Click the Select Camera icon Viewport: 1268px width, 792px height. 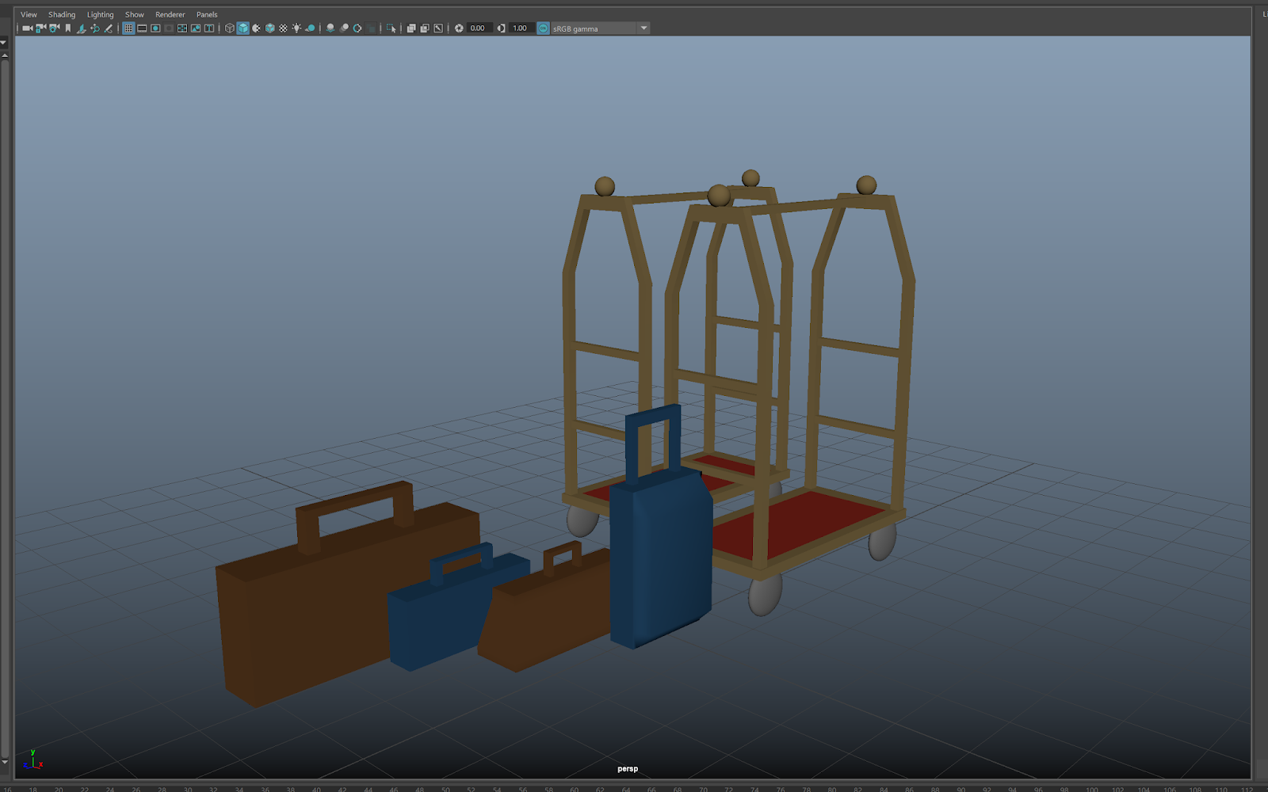click(27, 29)
